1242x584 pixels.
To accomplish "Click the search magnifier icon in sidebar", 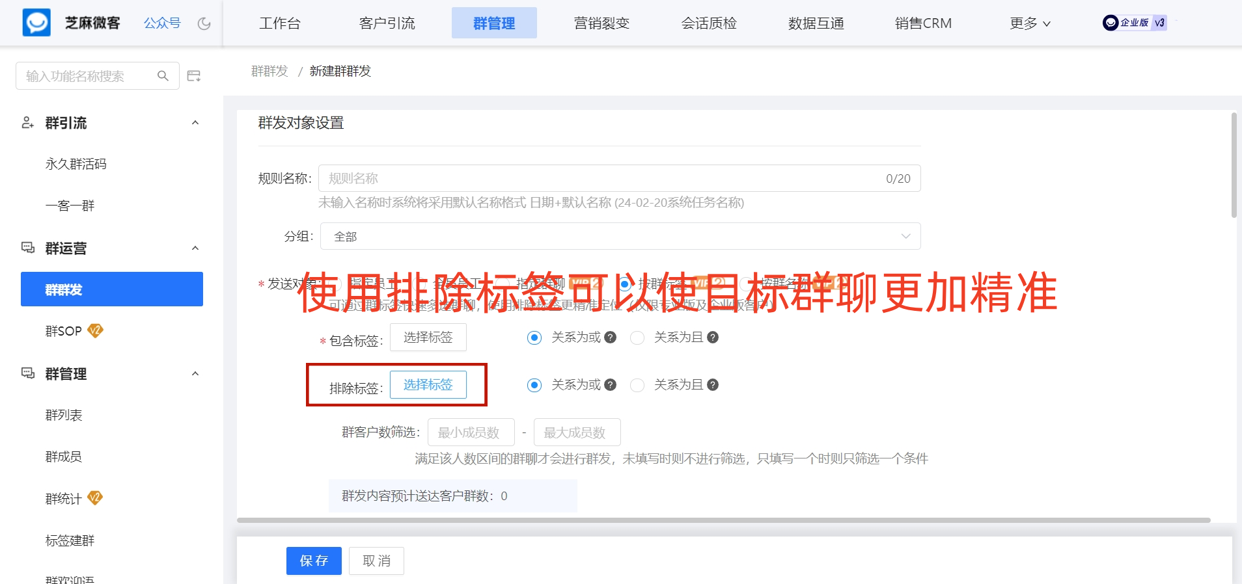I will tap(163, 76).
